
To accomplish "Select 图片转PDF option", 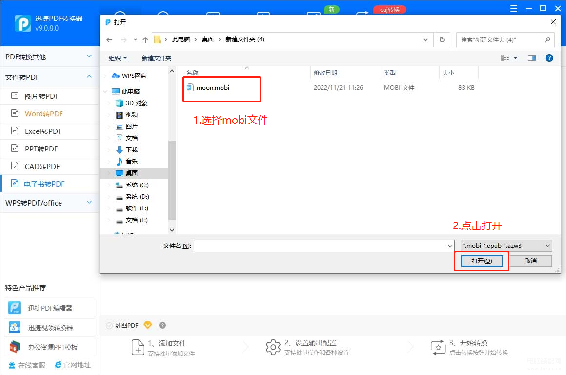I will pos(49,96).
